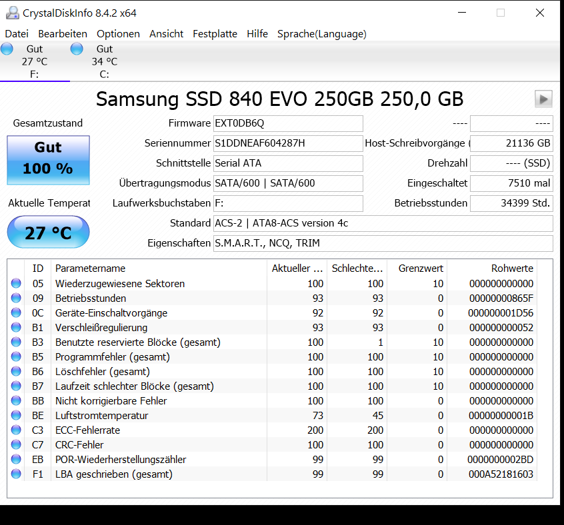Click the Laufwerksbuchstaben field F:
This screenshot has height=525, width=564.
tap(288, 203)
